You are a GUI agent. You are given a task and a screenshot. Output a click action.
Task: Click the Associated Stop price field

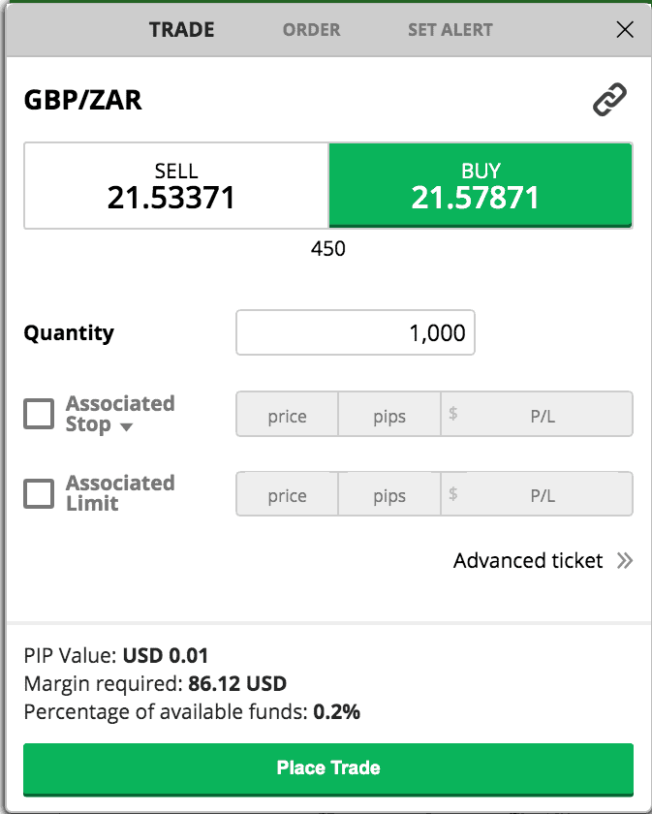tap(287, 415)
